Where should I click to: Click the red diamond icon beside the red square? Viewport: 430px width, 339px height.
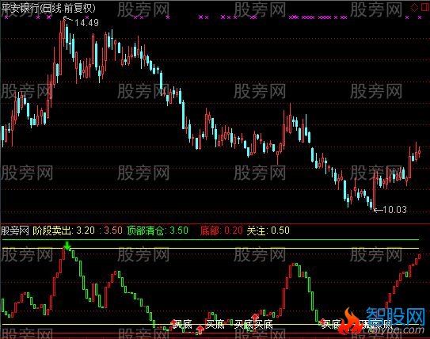click(x=414, y=7)
